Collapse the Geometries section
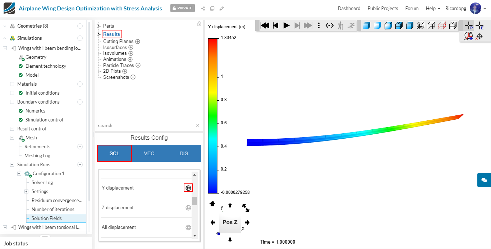 (x=5, y=26)
